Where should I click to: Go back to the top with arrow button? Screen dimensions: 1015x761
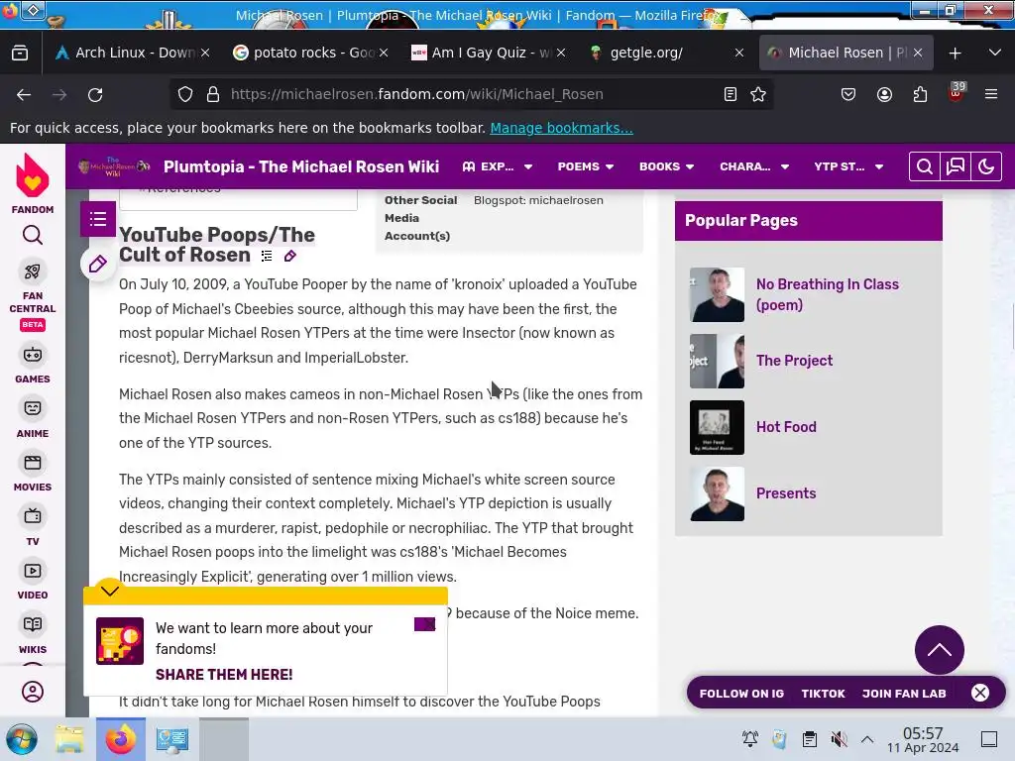coord(940,650)
